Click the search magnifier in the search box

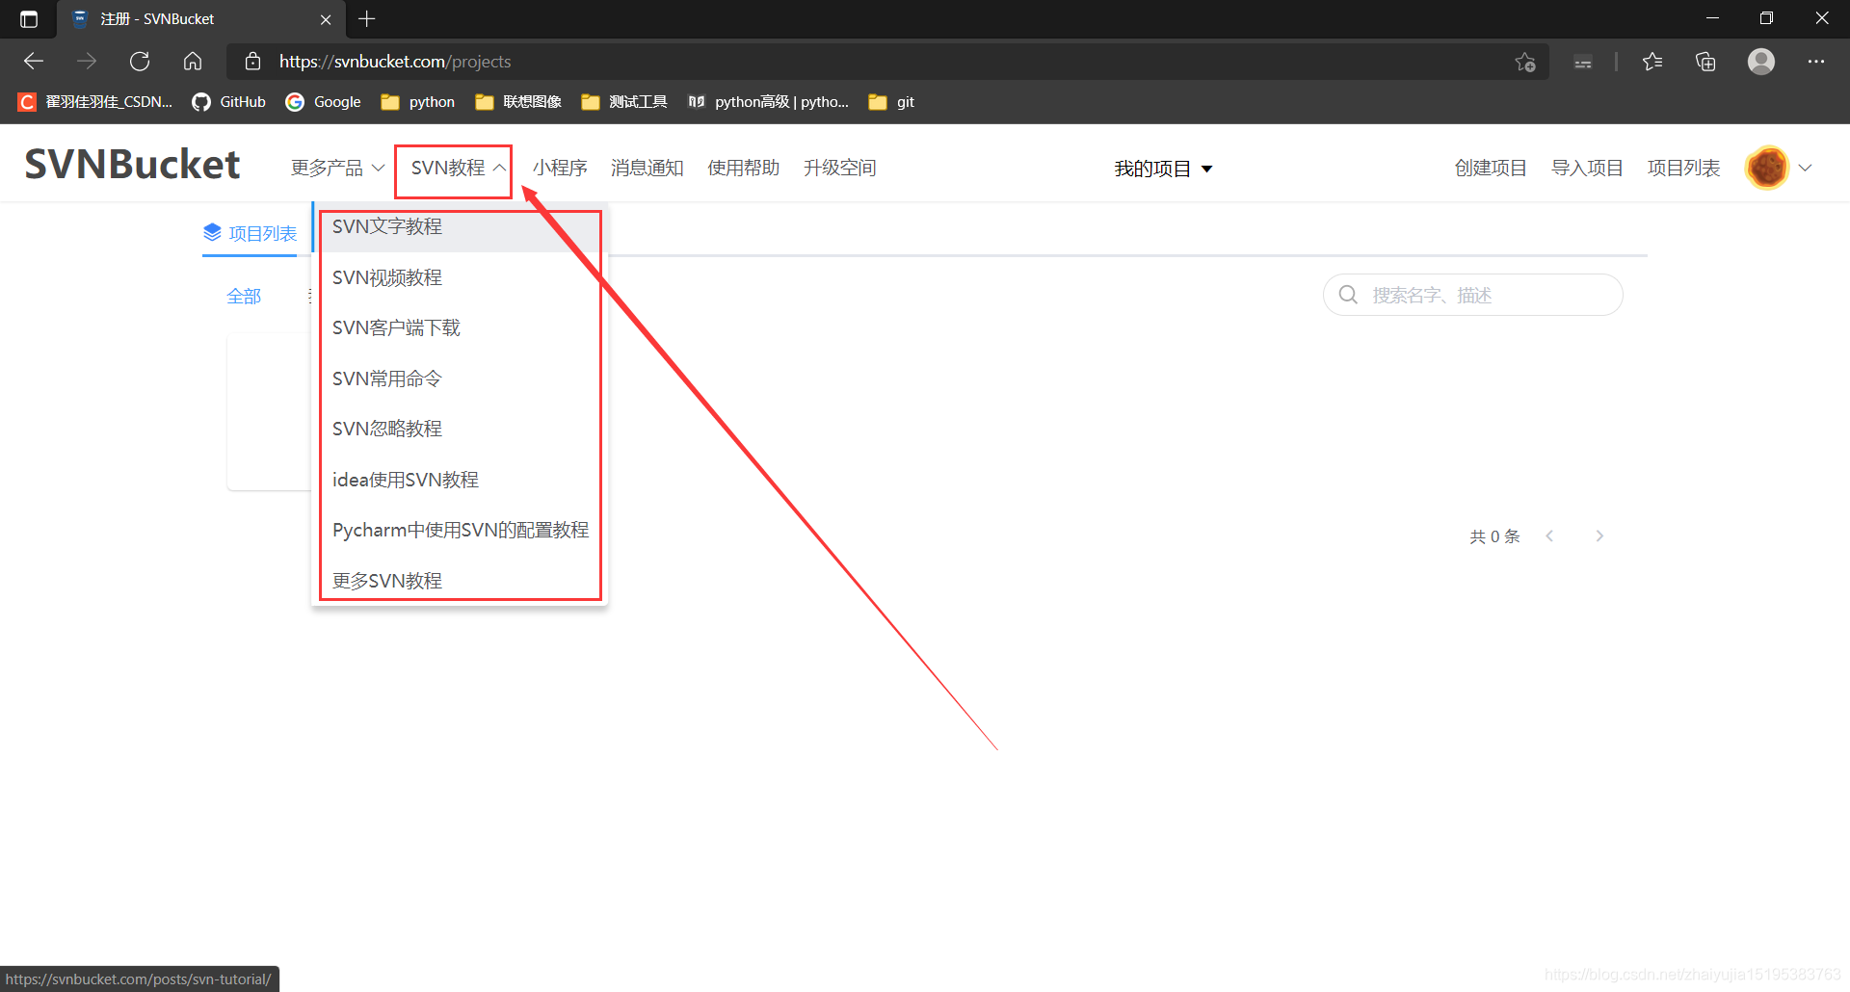click(1348, 295)
